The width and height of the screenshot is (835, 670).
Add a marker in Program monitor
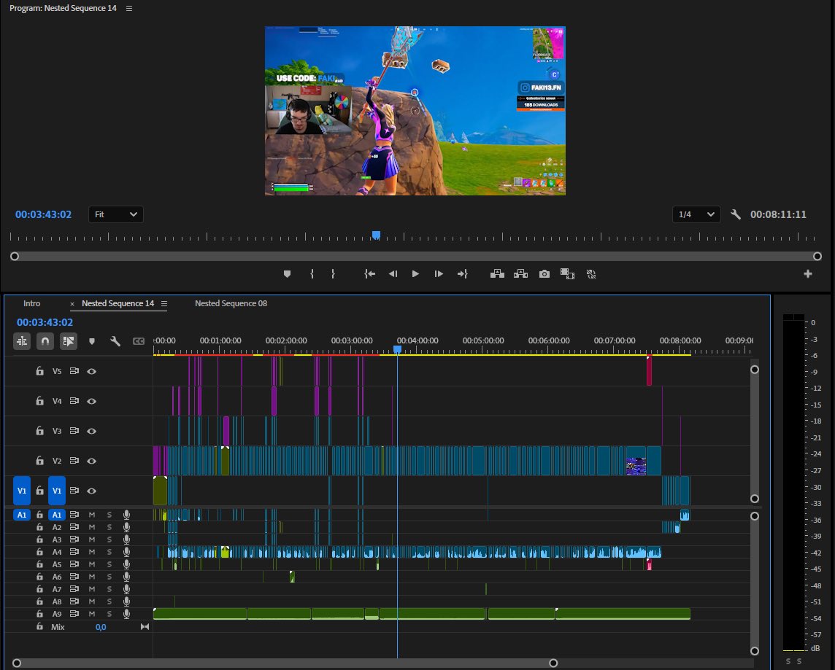point(287,274)
